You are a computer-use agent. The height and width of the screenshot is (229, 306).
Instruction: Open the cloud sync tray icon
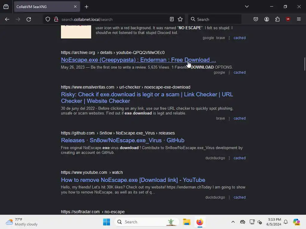243,222
